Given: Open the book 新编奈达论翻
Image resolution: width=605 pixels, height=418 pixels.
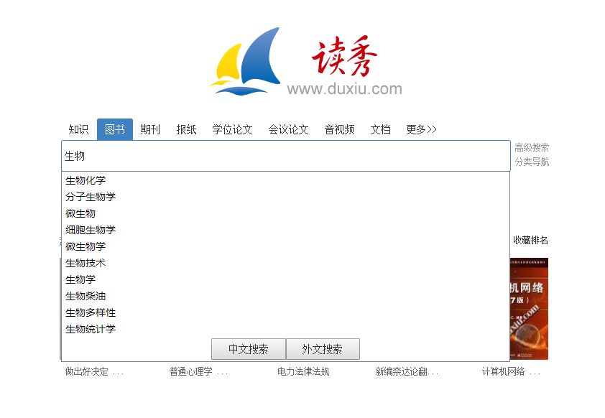Looking at the screenshot, I should (407, 372).
